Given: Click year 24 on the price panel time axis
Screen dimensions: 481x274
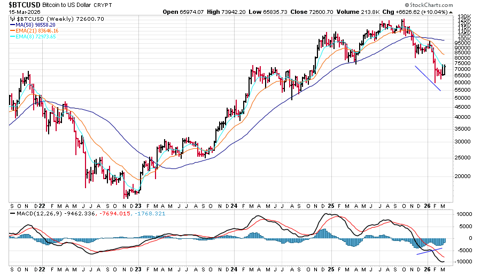Looking at the screenshot, I should 234,206.
